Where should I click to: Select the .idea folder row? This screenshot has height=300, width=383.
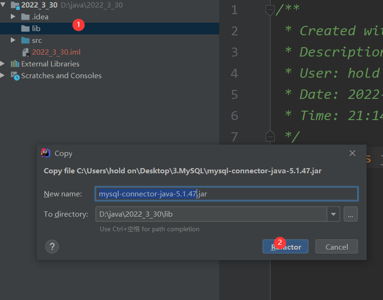point(110,16)
